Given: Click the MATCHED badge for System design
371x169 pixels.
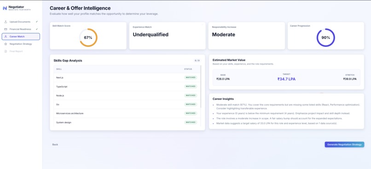Looking at the screenshot, I should 191,122.
